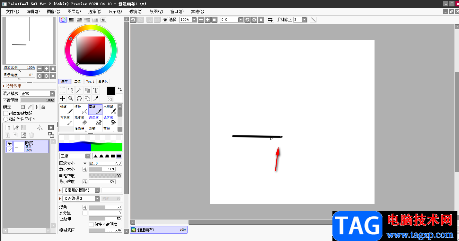Select the zoom magnifier tool
This screenshot has width=459, height=241.
point(71,99)
